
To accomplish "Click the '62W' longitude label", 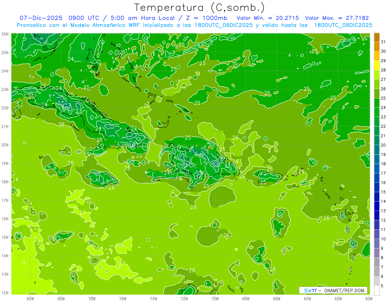I will [x=338, y=298].
